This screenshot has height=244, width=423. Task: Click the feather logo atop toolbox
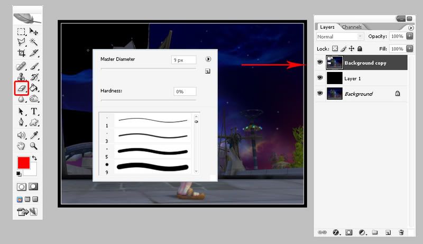pyautogui.click(x=27, y=19)
